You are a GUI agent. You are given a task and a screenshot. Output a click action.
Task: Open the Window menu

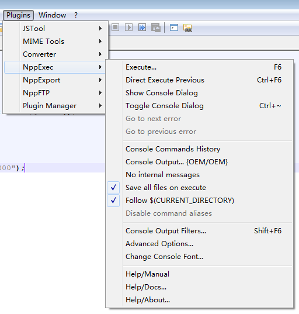pyautogui.click(x=52, y=15)
